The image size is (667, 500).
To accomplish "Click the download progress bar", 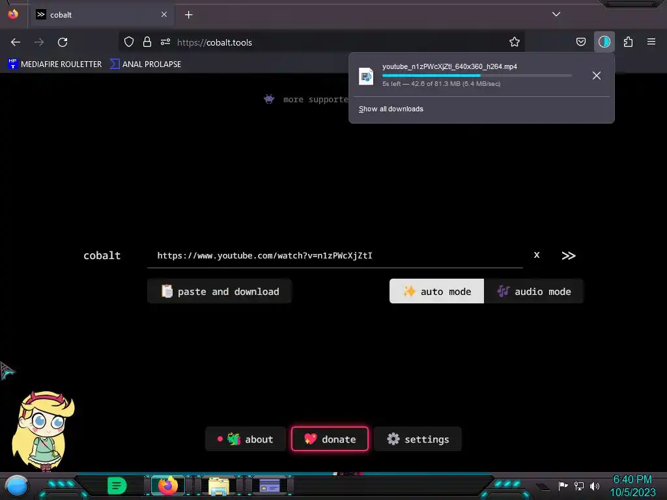I will (x=477, y=76).
